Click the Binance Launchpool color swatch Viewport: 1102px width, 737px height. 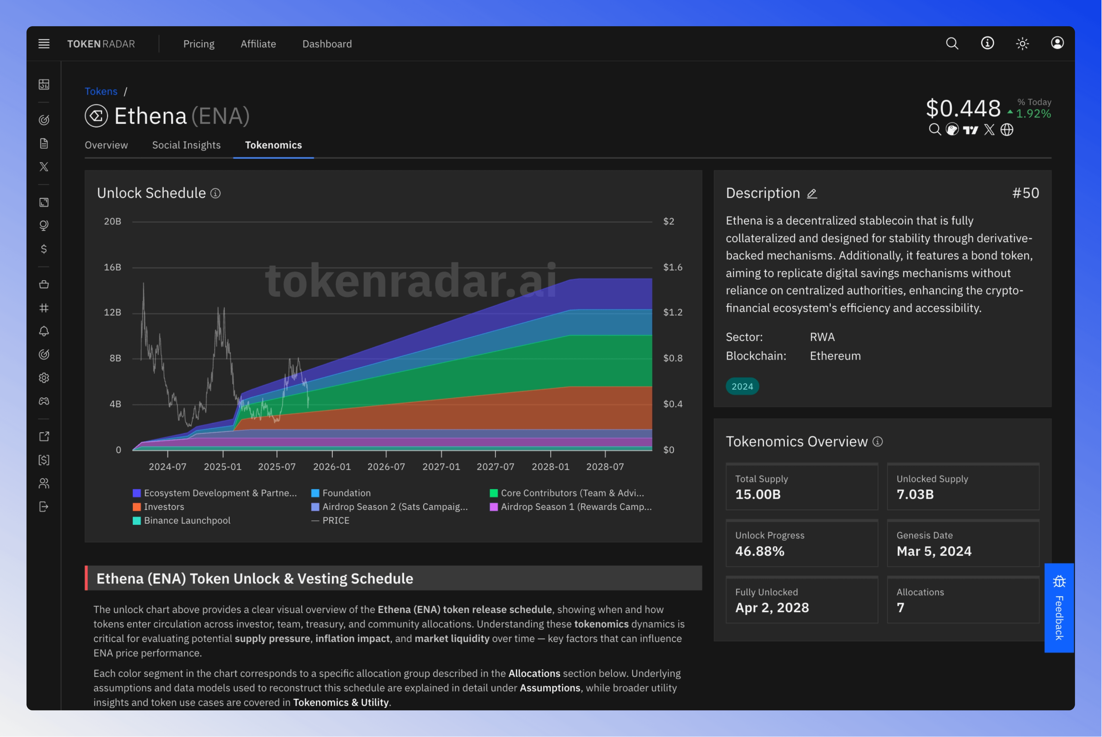[137, 521]
